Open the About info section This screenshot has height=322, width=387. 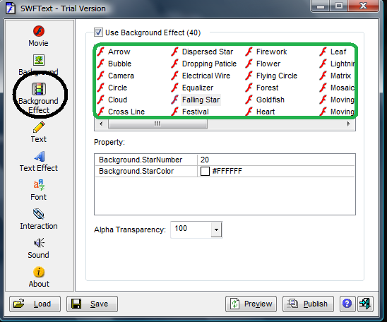tap(39, 277)
